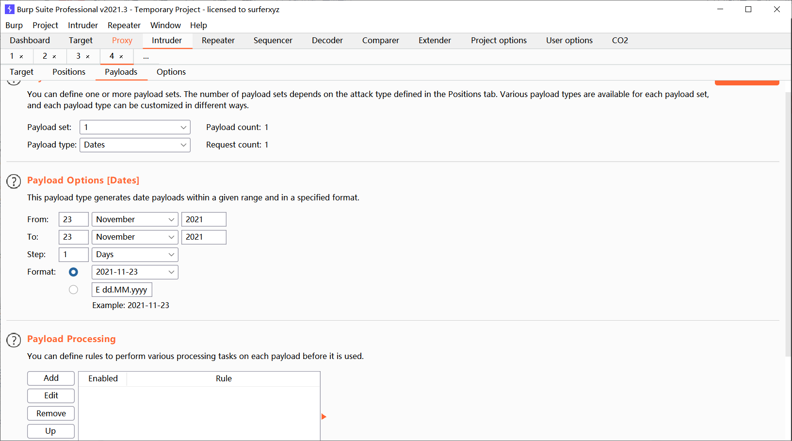Open the Positions sub-tab
792x441 pixels.
click(x=69, y=72)
